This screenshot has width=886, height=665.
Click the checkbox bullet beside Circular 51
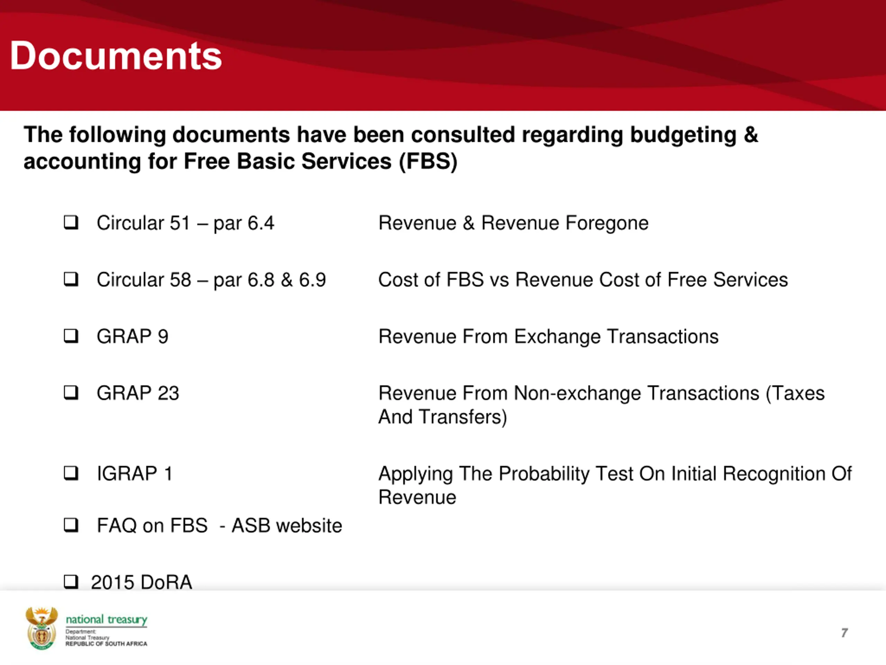[71, 222]
